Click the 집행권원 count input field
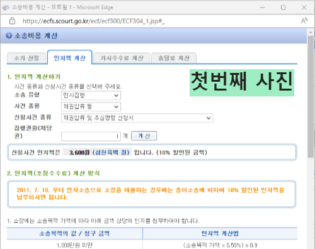315x249 pixels. 91,136
